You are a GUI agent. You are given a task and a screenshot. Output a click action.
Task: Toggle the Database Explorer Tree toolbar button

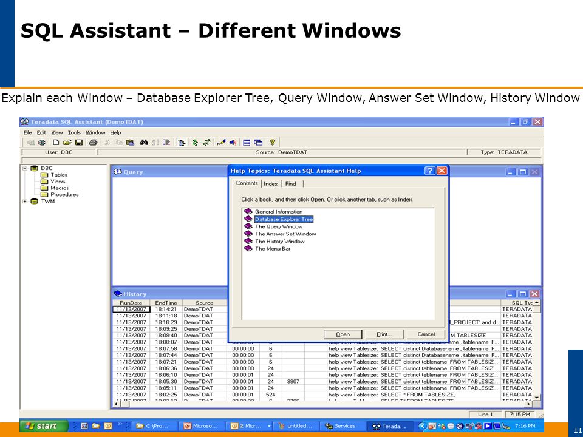182,142
